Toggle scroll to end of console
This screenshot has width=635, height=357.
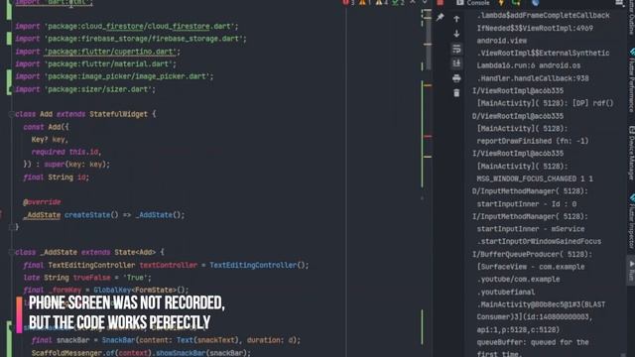click(x=456, y=63)
